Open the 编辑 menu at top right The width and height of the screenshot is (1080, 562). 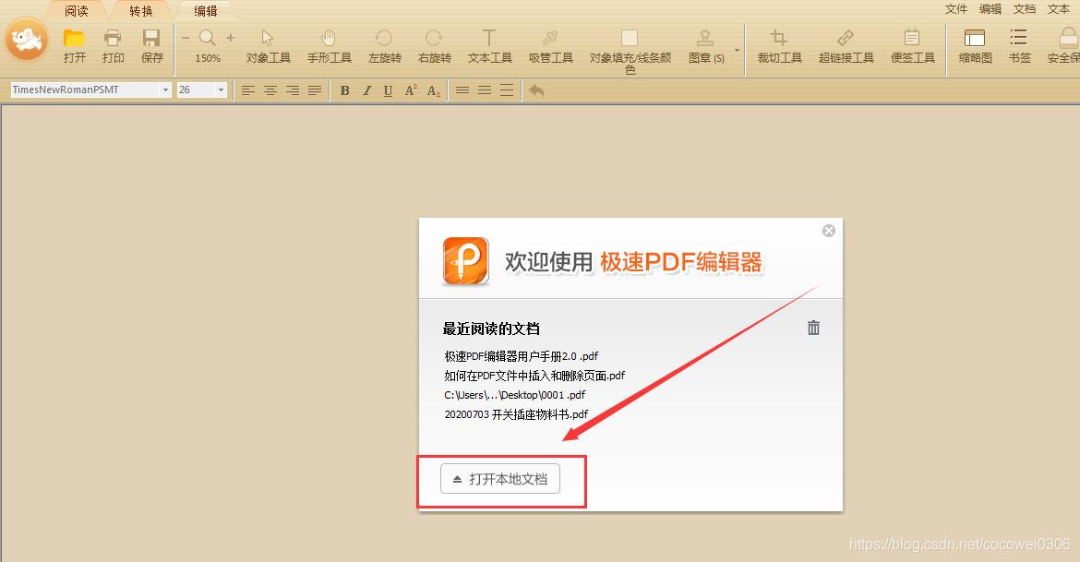click(990, 9)
